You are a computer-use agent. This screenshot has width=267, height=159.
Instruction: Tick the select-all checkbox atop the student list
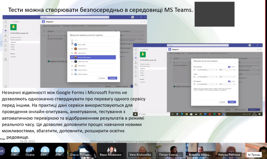click(x=72, y=40)
